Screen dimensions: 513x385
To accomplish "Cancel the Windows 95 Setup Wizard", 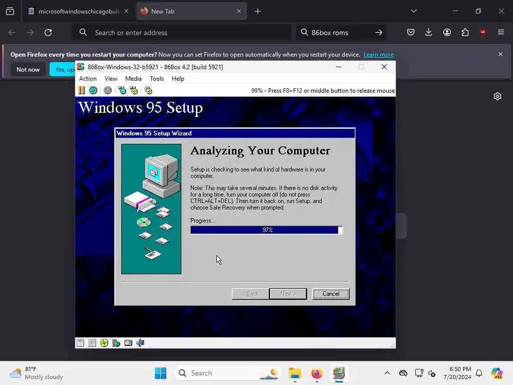I will 331,294.
